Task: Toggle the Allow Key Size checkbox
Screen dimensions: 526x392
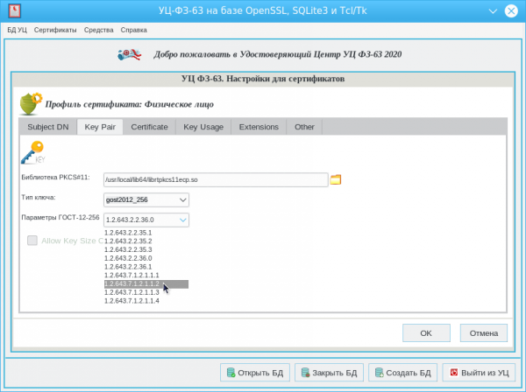Action: [32, 240]
